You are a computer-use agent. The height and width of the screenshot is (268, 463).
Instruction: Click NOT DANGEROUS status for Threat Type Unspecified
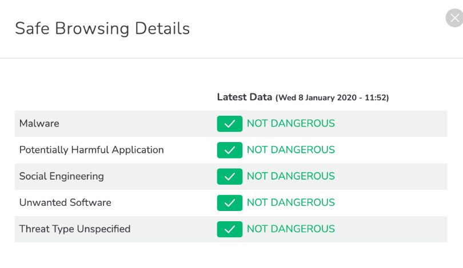[x=291, y=229]
